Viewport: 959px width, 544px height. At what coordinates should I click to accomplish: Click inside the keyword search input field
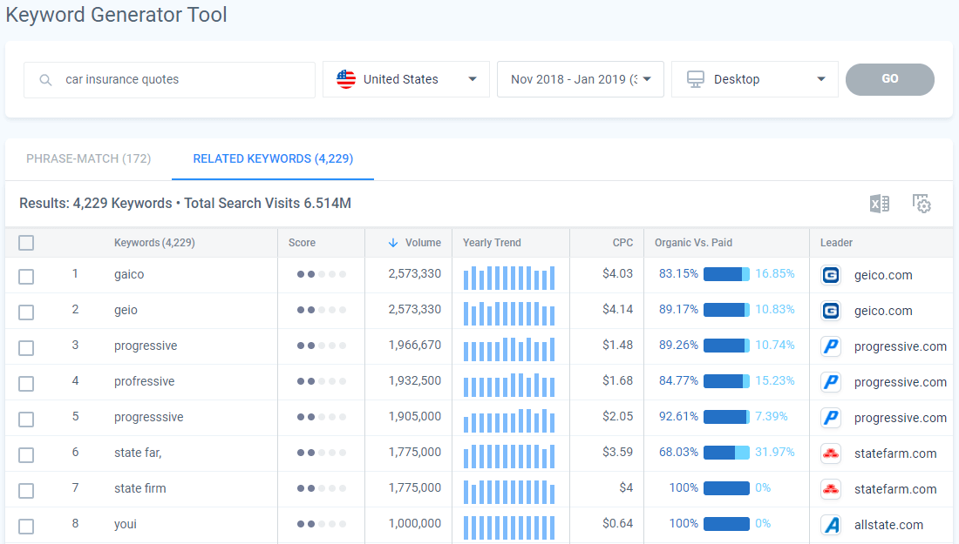pos(174,79)
